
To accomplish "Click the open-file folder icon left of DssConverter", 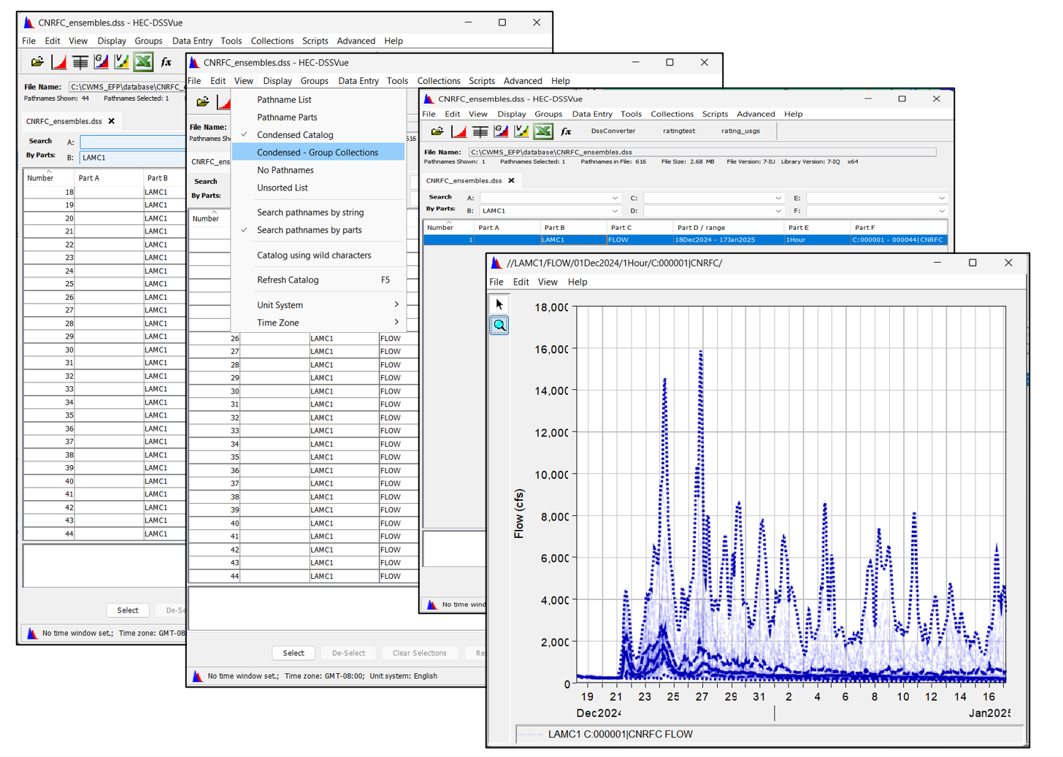I will click(437, 131).
